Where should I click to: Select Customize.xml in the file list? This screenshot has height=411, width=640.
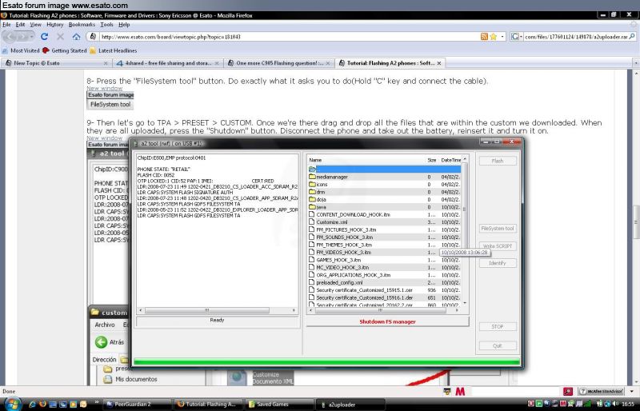tap(384, 222)
